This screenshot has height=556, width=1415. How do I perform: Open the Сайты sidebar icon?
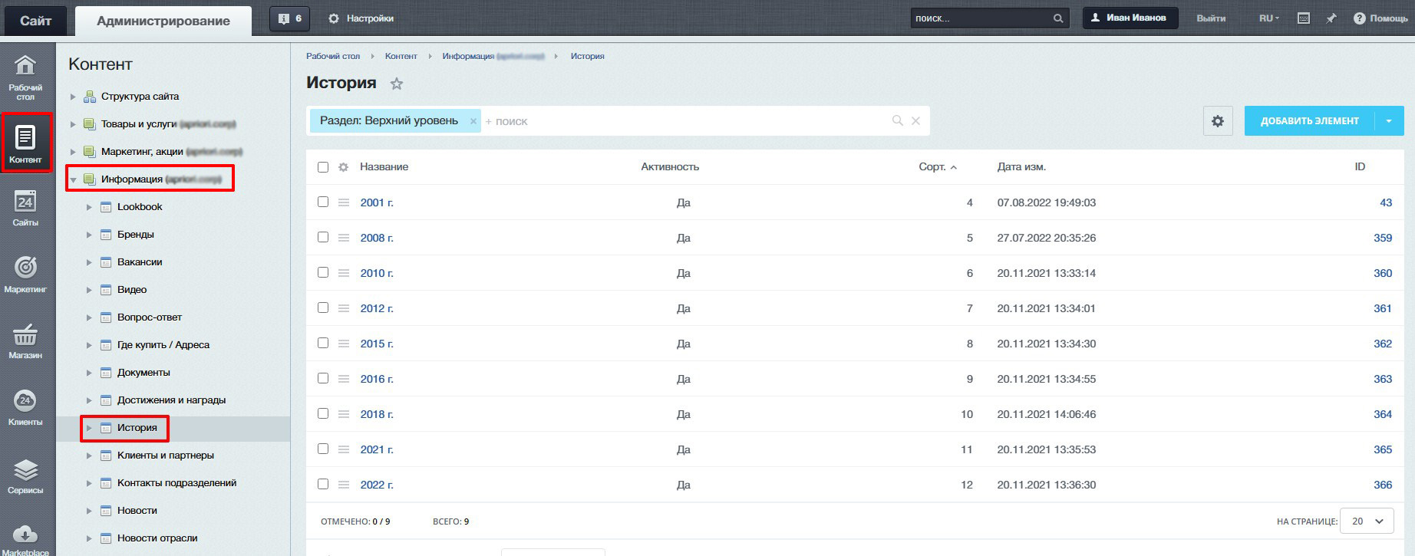point(25,208)
